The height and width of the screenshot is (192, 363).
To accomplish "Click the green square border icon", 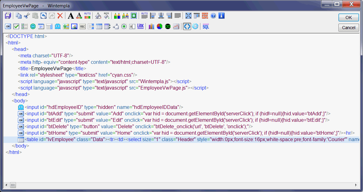I will pos(134,16).
